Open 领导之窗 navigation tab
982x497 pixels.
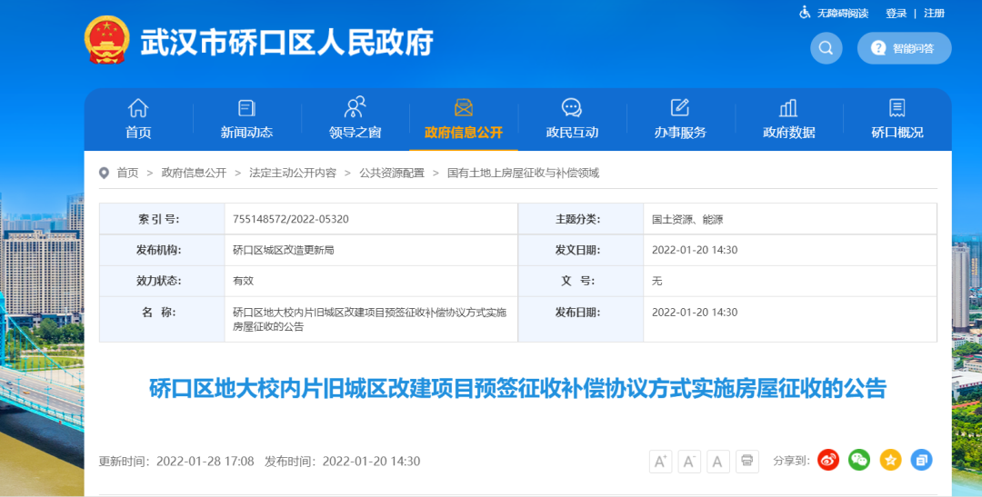coord(355,119)
